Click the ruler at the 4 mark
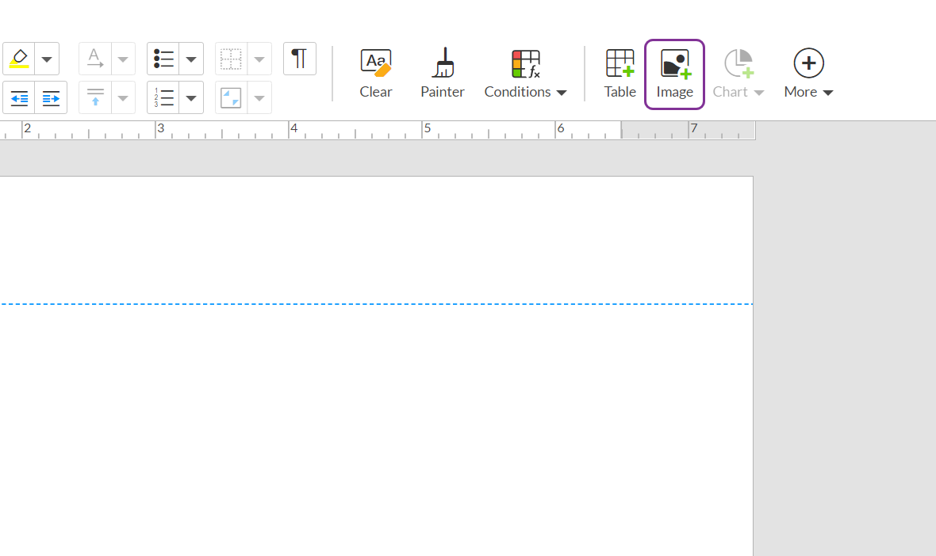 coord(293,130)
